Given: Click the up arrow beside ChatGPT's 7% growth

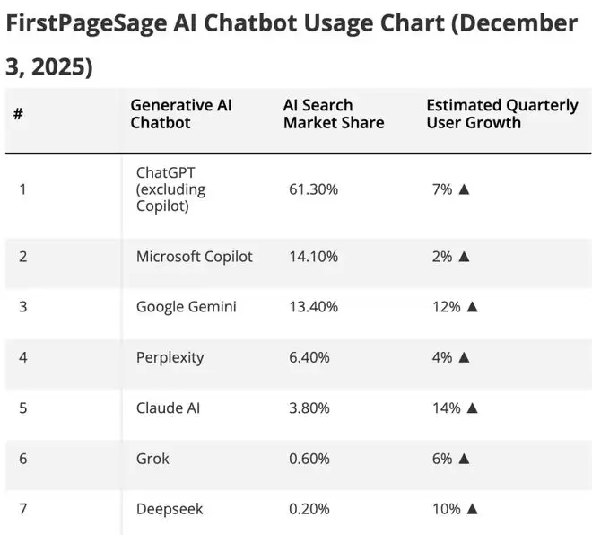Looking at the screenshot, I should (464, 189).
